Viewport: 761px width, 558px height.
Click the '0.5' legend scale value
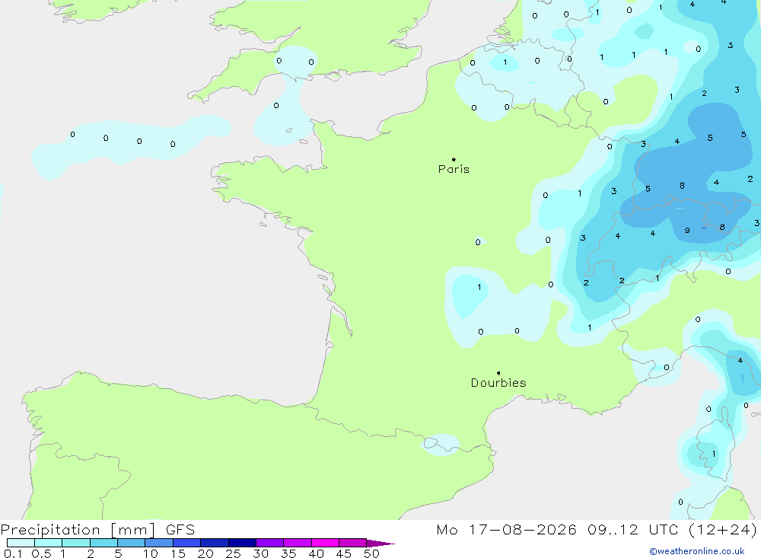pyautogui.click(x=41, y=553)
